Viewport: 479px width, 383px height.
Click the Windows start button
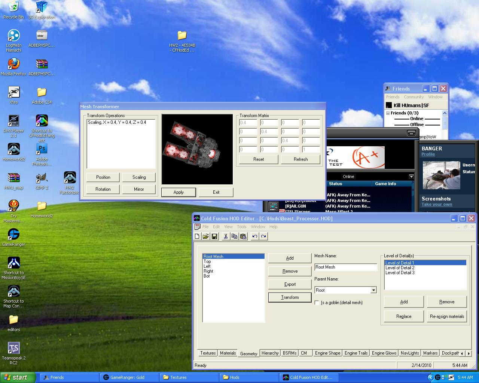tap(18, 377)
